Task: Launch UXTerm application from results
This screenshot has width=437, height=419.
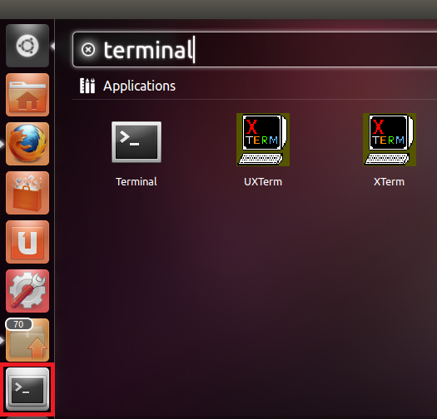Action: (x=263, y=140)
